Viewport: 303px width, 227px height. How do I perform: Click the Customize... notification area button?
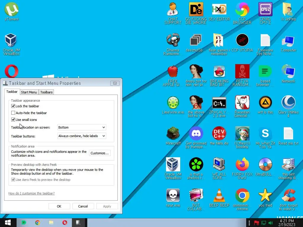tap(100, 153)
